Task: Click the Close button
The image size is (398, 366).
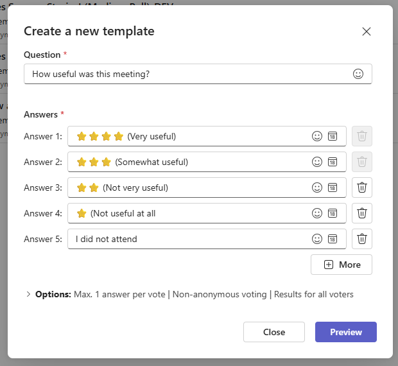Action: (x=274, y=332)
